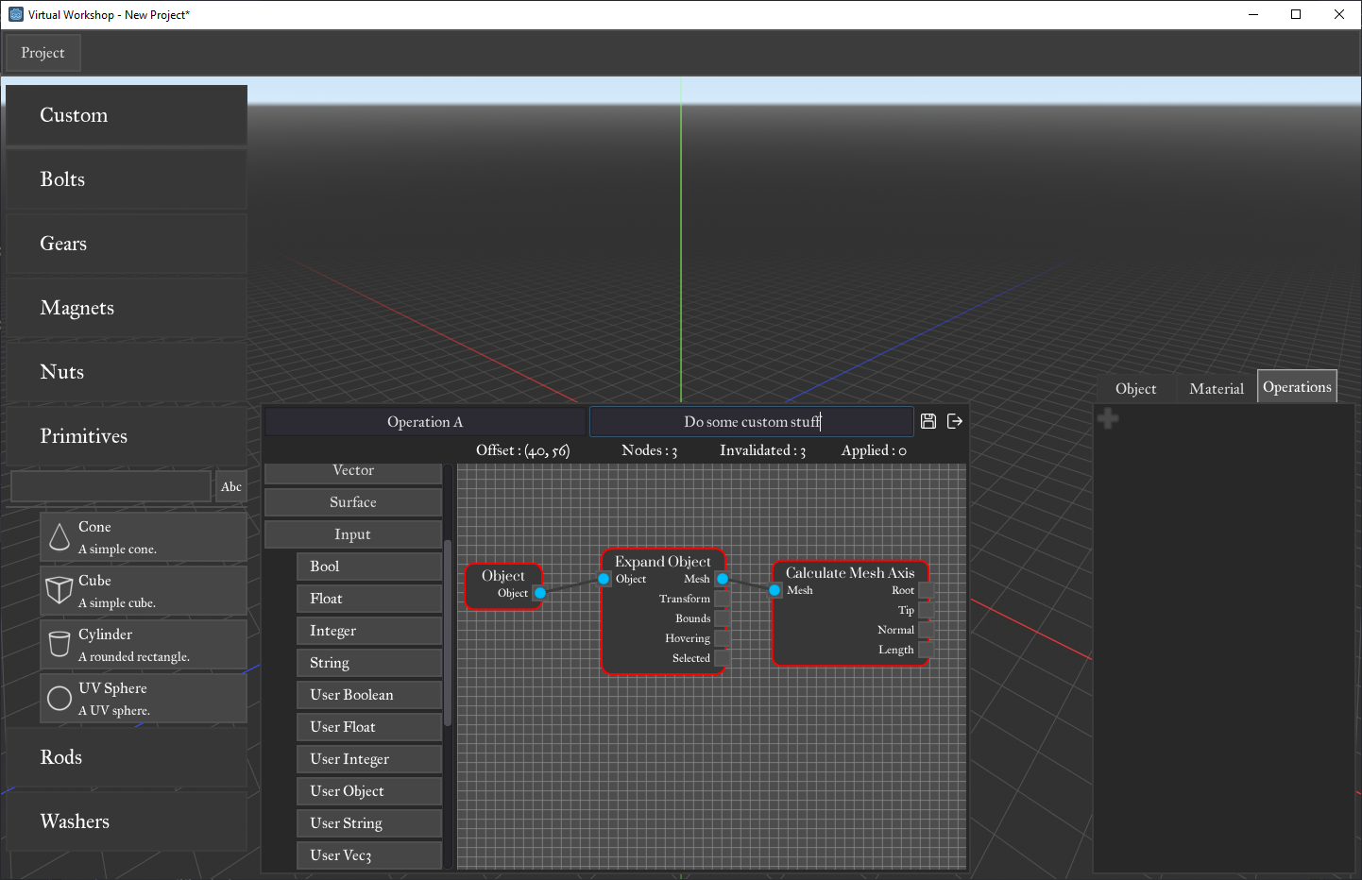The width and height of the screenshot is (1362, 880).
Task: Select the UV Sphere primitive icon
Action: click(60, 699)
